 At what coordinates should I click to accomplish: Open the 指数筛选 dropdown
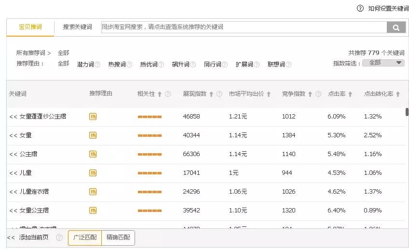[383, 63]
